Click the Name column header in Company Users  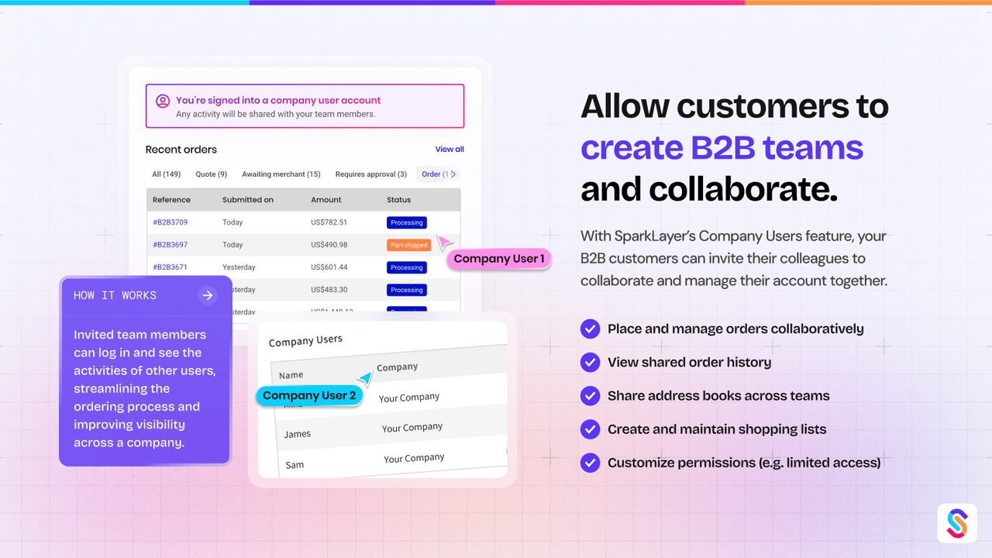291,375
